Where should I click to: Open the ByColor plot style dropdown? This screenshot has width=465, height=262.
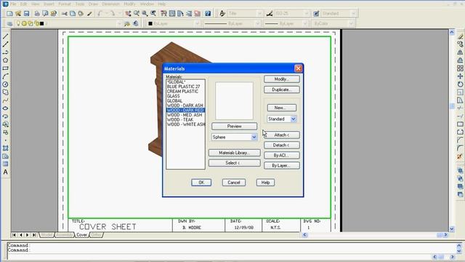click(351, 23)
